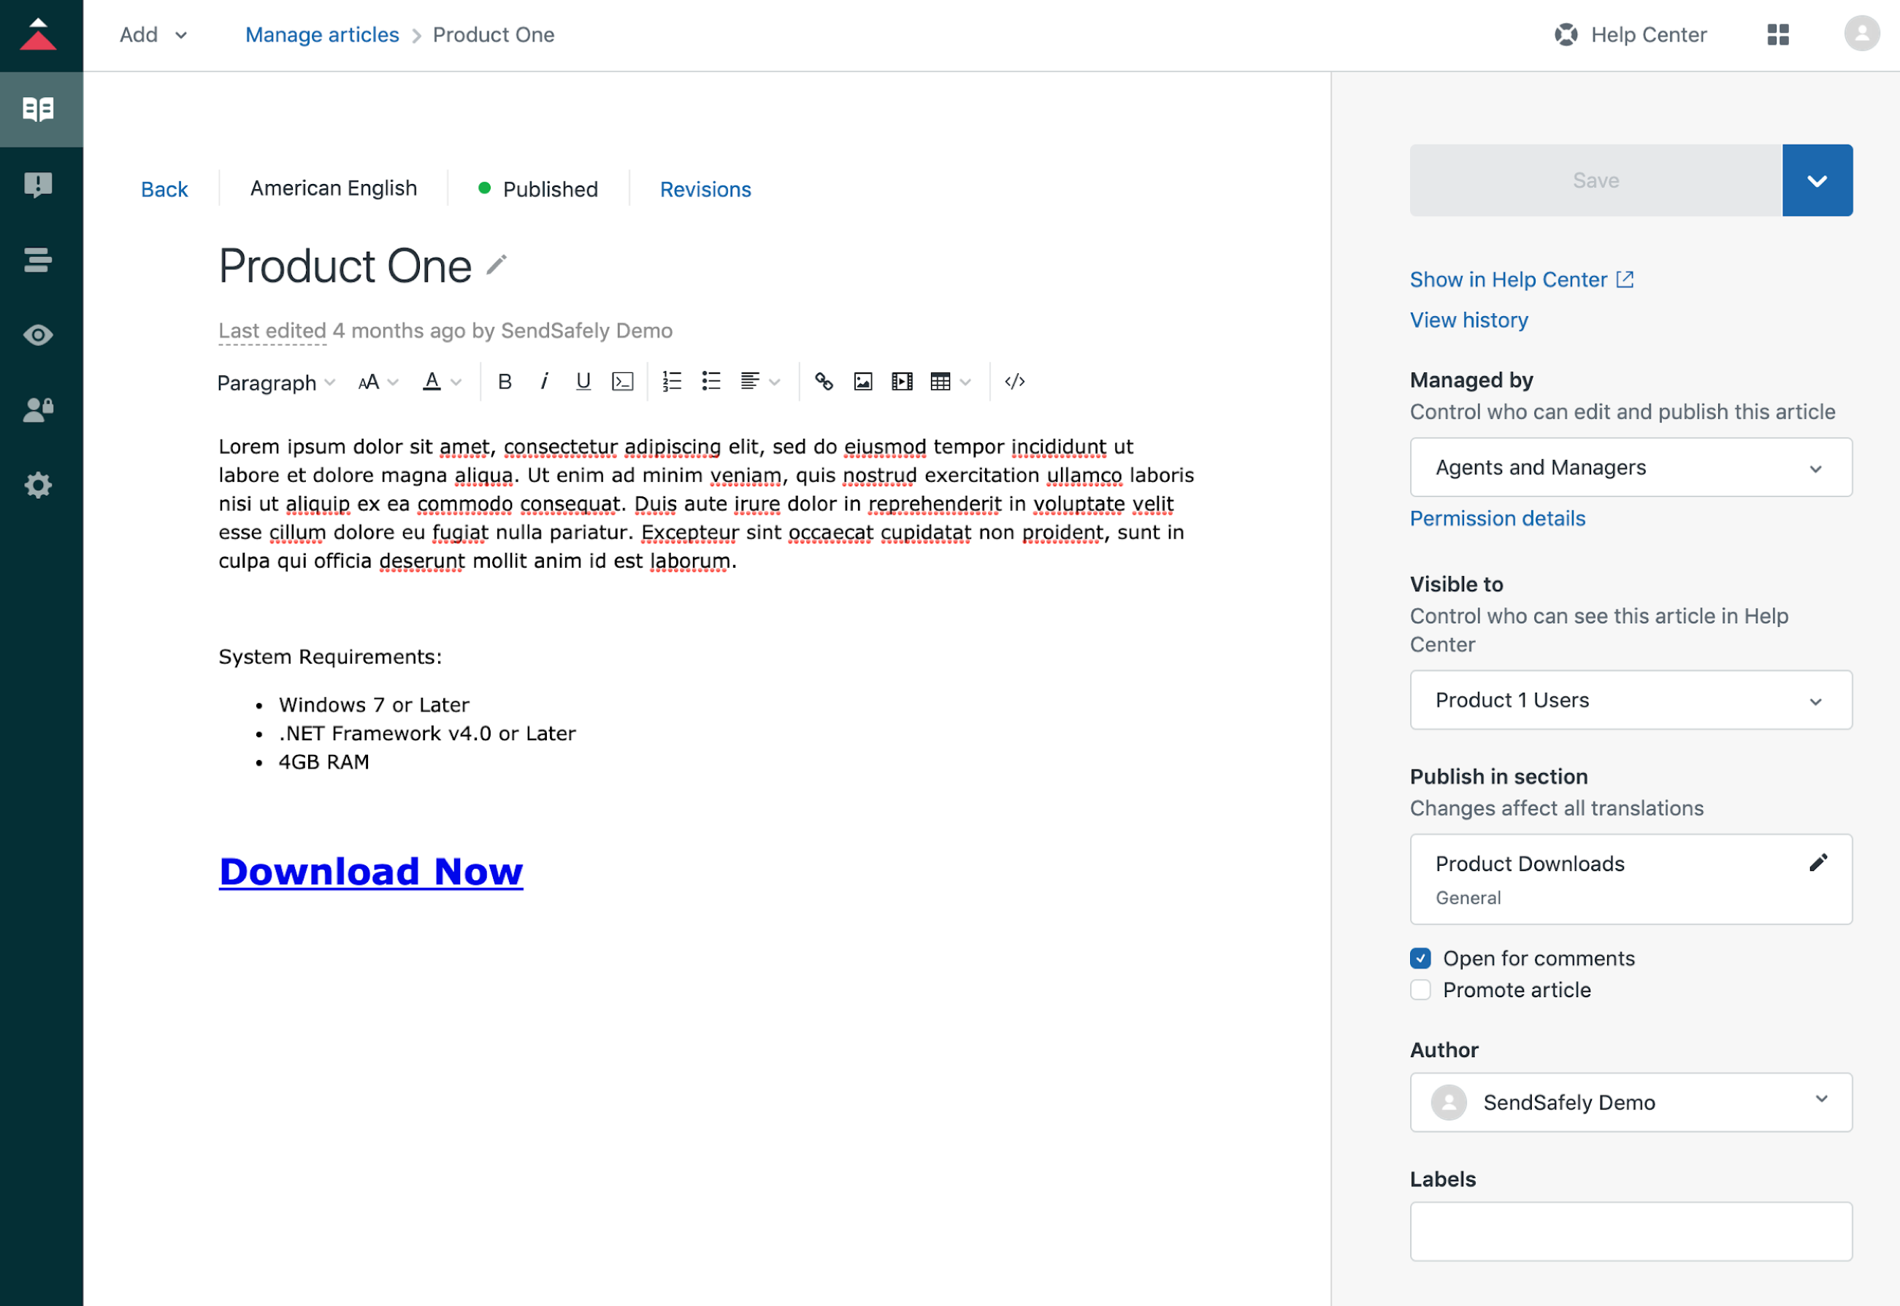
Task: Insert a numbered list
Action: coord(672,381)
